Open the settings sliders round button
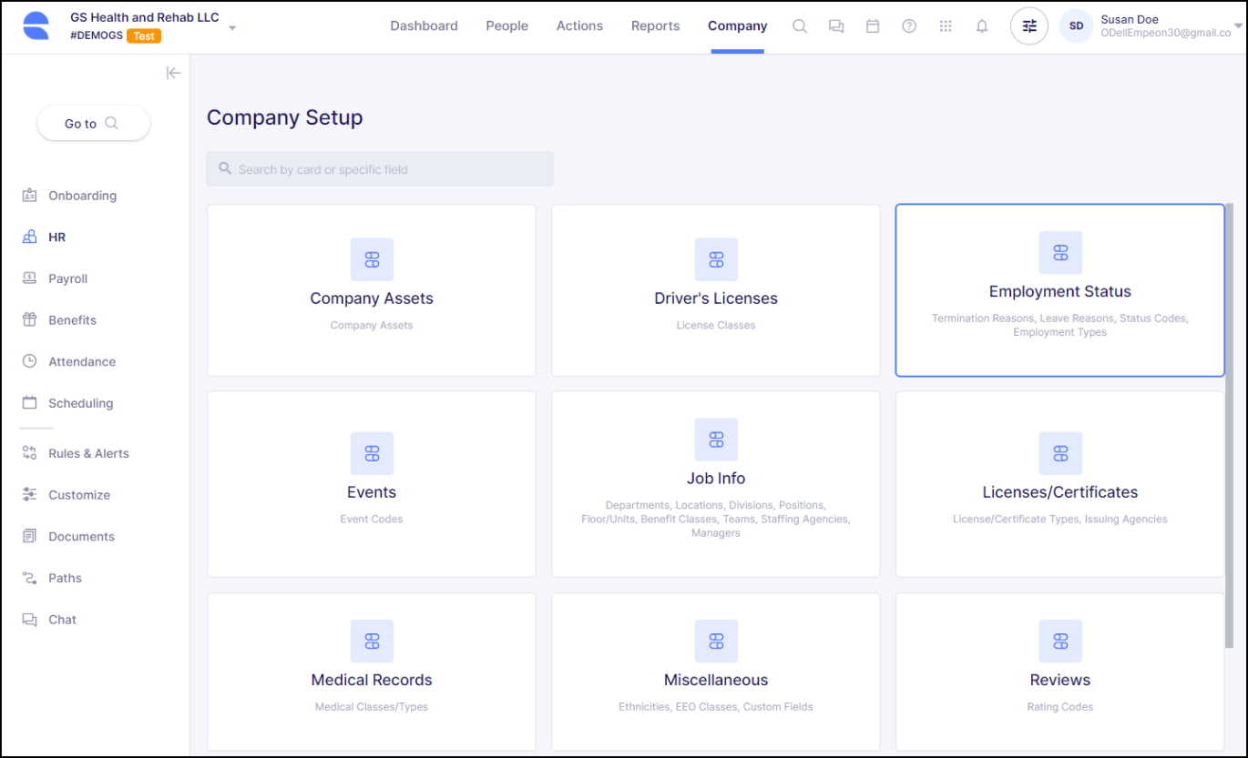Image resolution: width=1248 pixels, height=758 pixels. click(x=1029, y=26)
